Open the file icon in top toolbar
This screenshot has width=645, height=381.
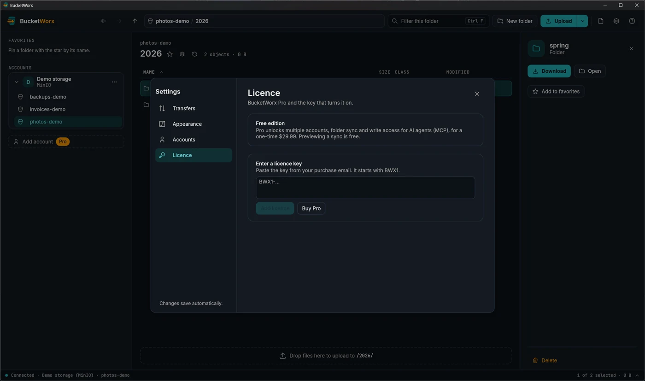click(601, 21)
